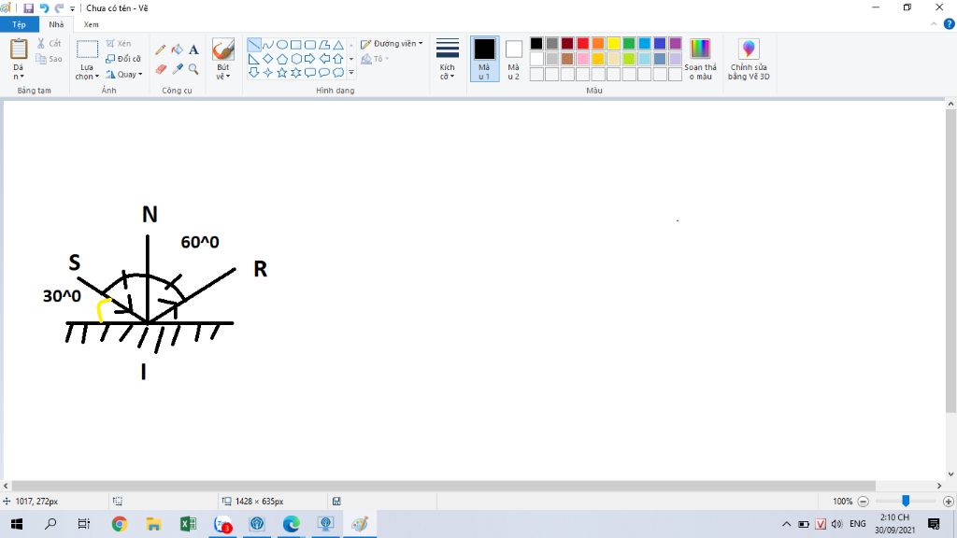Open Soạn thảo màu edit colors
Image resolution: width=957 pixels, height=538 pixels.
[x=700, y=59]
